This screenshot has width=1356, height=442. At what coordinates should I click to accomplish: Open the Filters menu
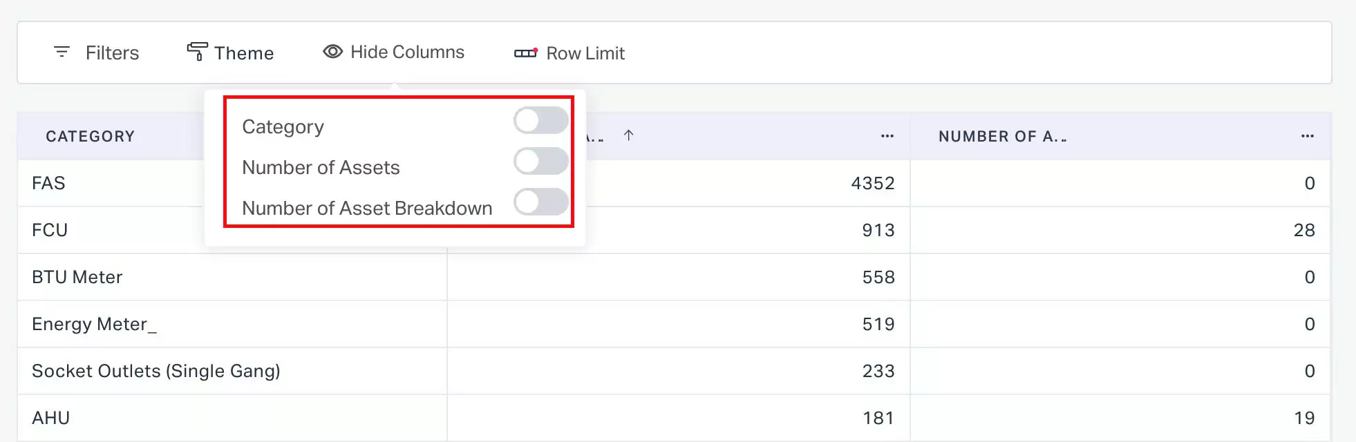point(96,52)
